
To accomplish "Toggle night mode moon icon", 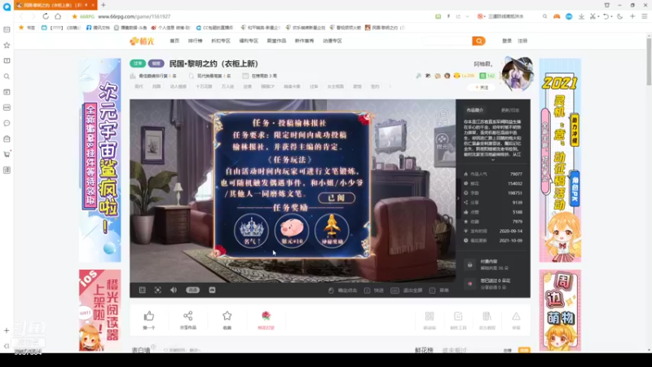I will [620, 16].
